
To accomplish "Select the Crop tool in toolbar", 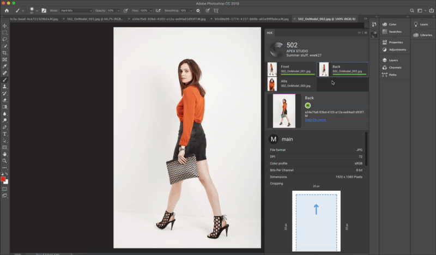I will point(5,52).
